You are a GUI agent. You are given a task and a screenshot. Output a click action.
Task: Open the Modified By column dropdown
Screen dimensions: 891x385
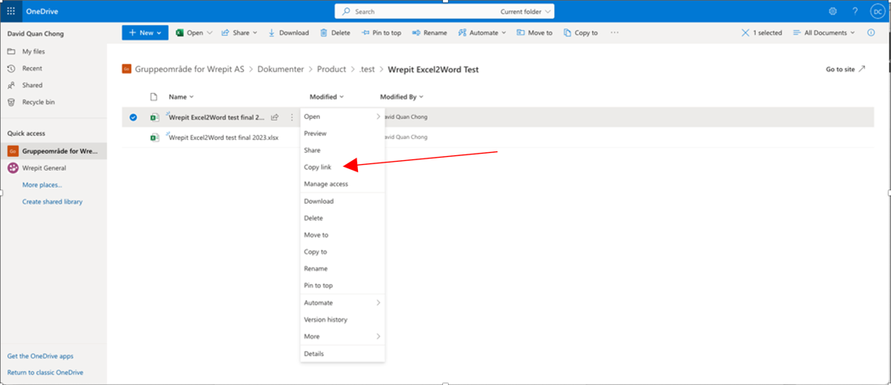tap(402, 97)
